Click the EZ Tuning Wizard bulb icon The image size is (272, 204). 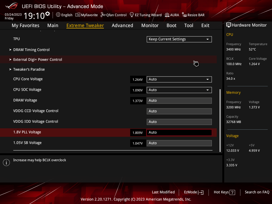132,15
